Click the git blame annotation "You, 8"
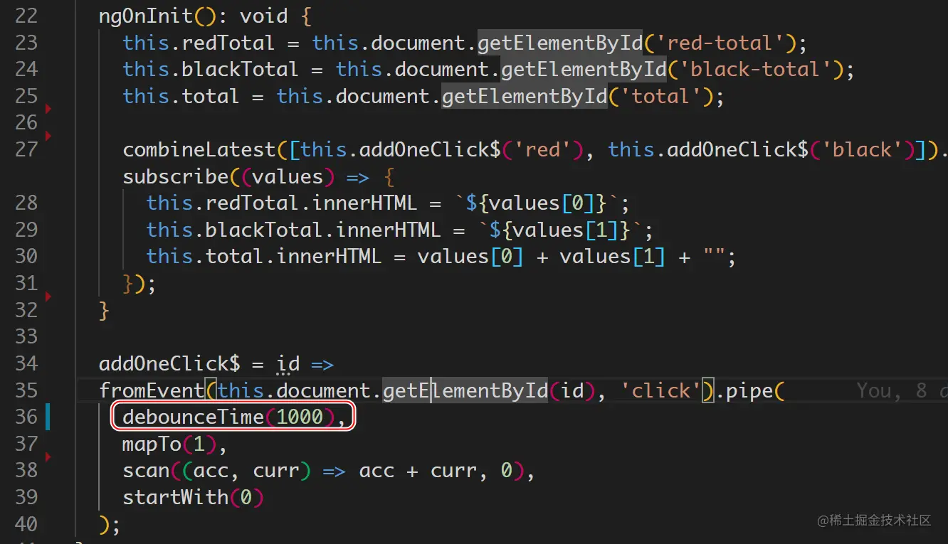948x544 pixels. pyautogui.click(x=892, y=390)
